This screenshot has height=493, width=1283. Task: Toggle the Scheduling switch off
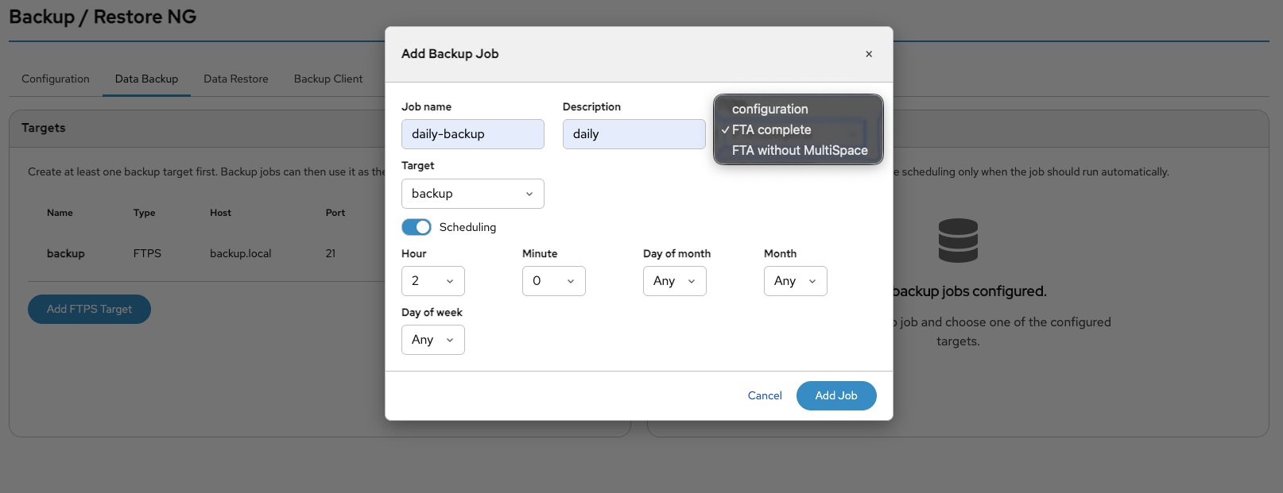tap(417, 227)
